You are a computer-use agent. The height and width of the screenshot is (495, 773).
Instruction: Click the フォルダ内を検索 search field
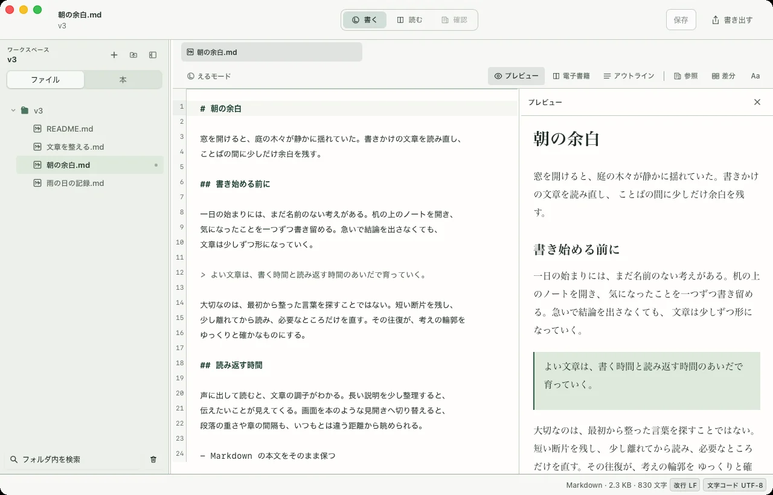(x=75, y=459)
